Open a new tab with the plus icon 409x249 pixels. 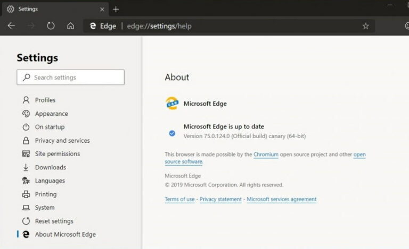[116, 10]
